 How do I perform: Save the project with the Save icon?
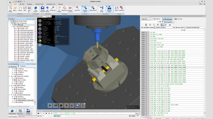(25, 9)
